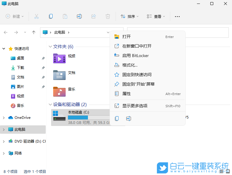Click the Share icon in toolbar
The image size is (232, 175).
[94, 16]
